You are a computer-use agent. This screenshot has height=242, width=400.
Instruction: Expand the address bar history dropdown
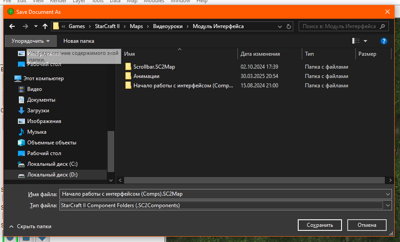(x=280, y=26)
